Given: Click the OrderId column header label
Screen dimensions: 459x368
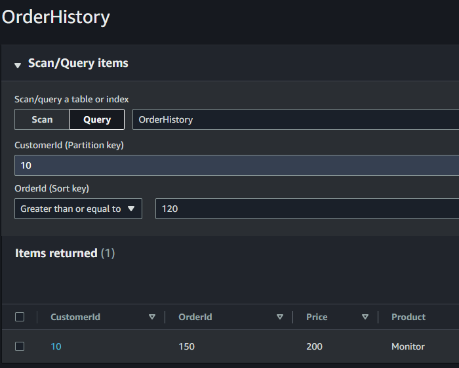Looking at the screenshot, I should pos(195,317).
